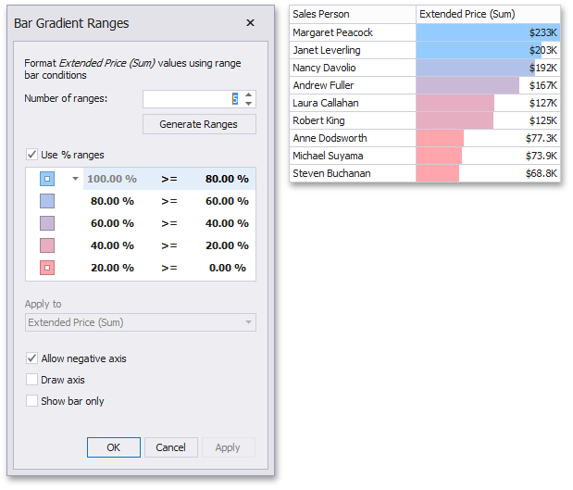Increase number of ranges with up arrow
573x490 pixels.
click(x=249, y=94)
